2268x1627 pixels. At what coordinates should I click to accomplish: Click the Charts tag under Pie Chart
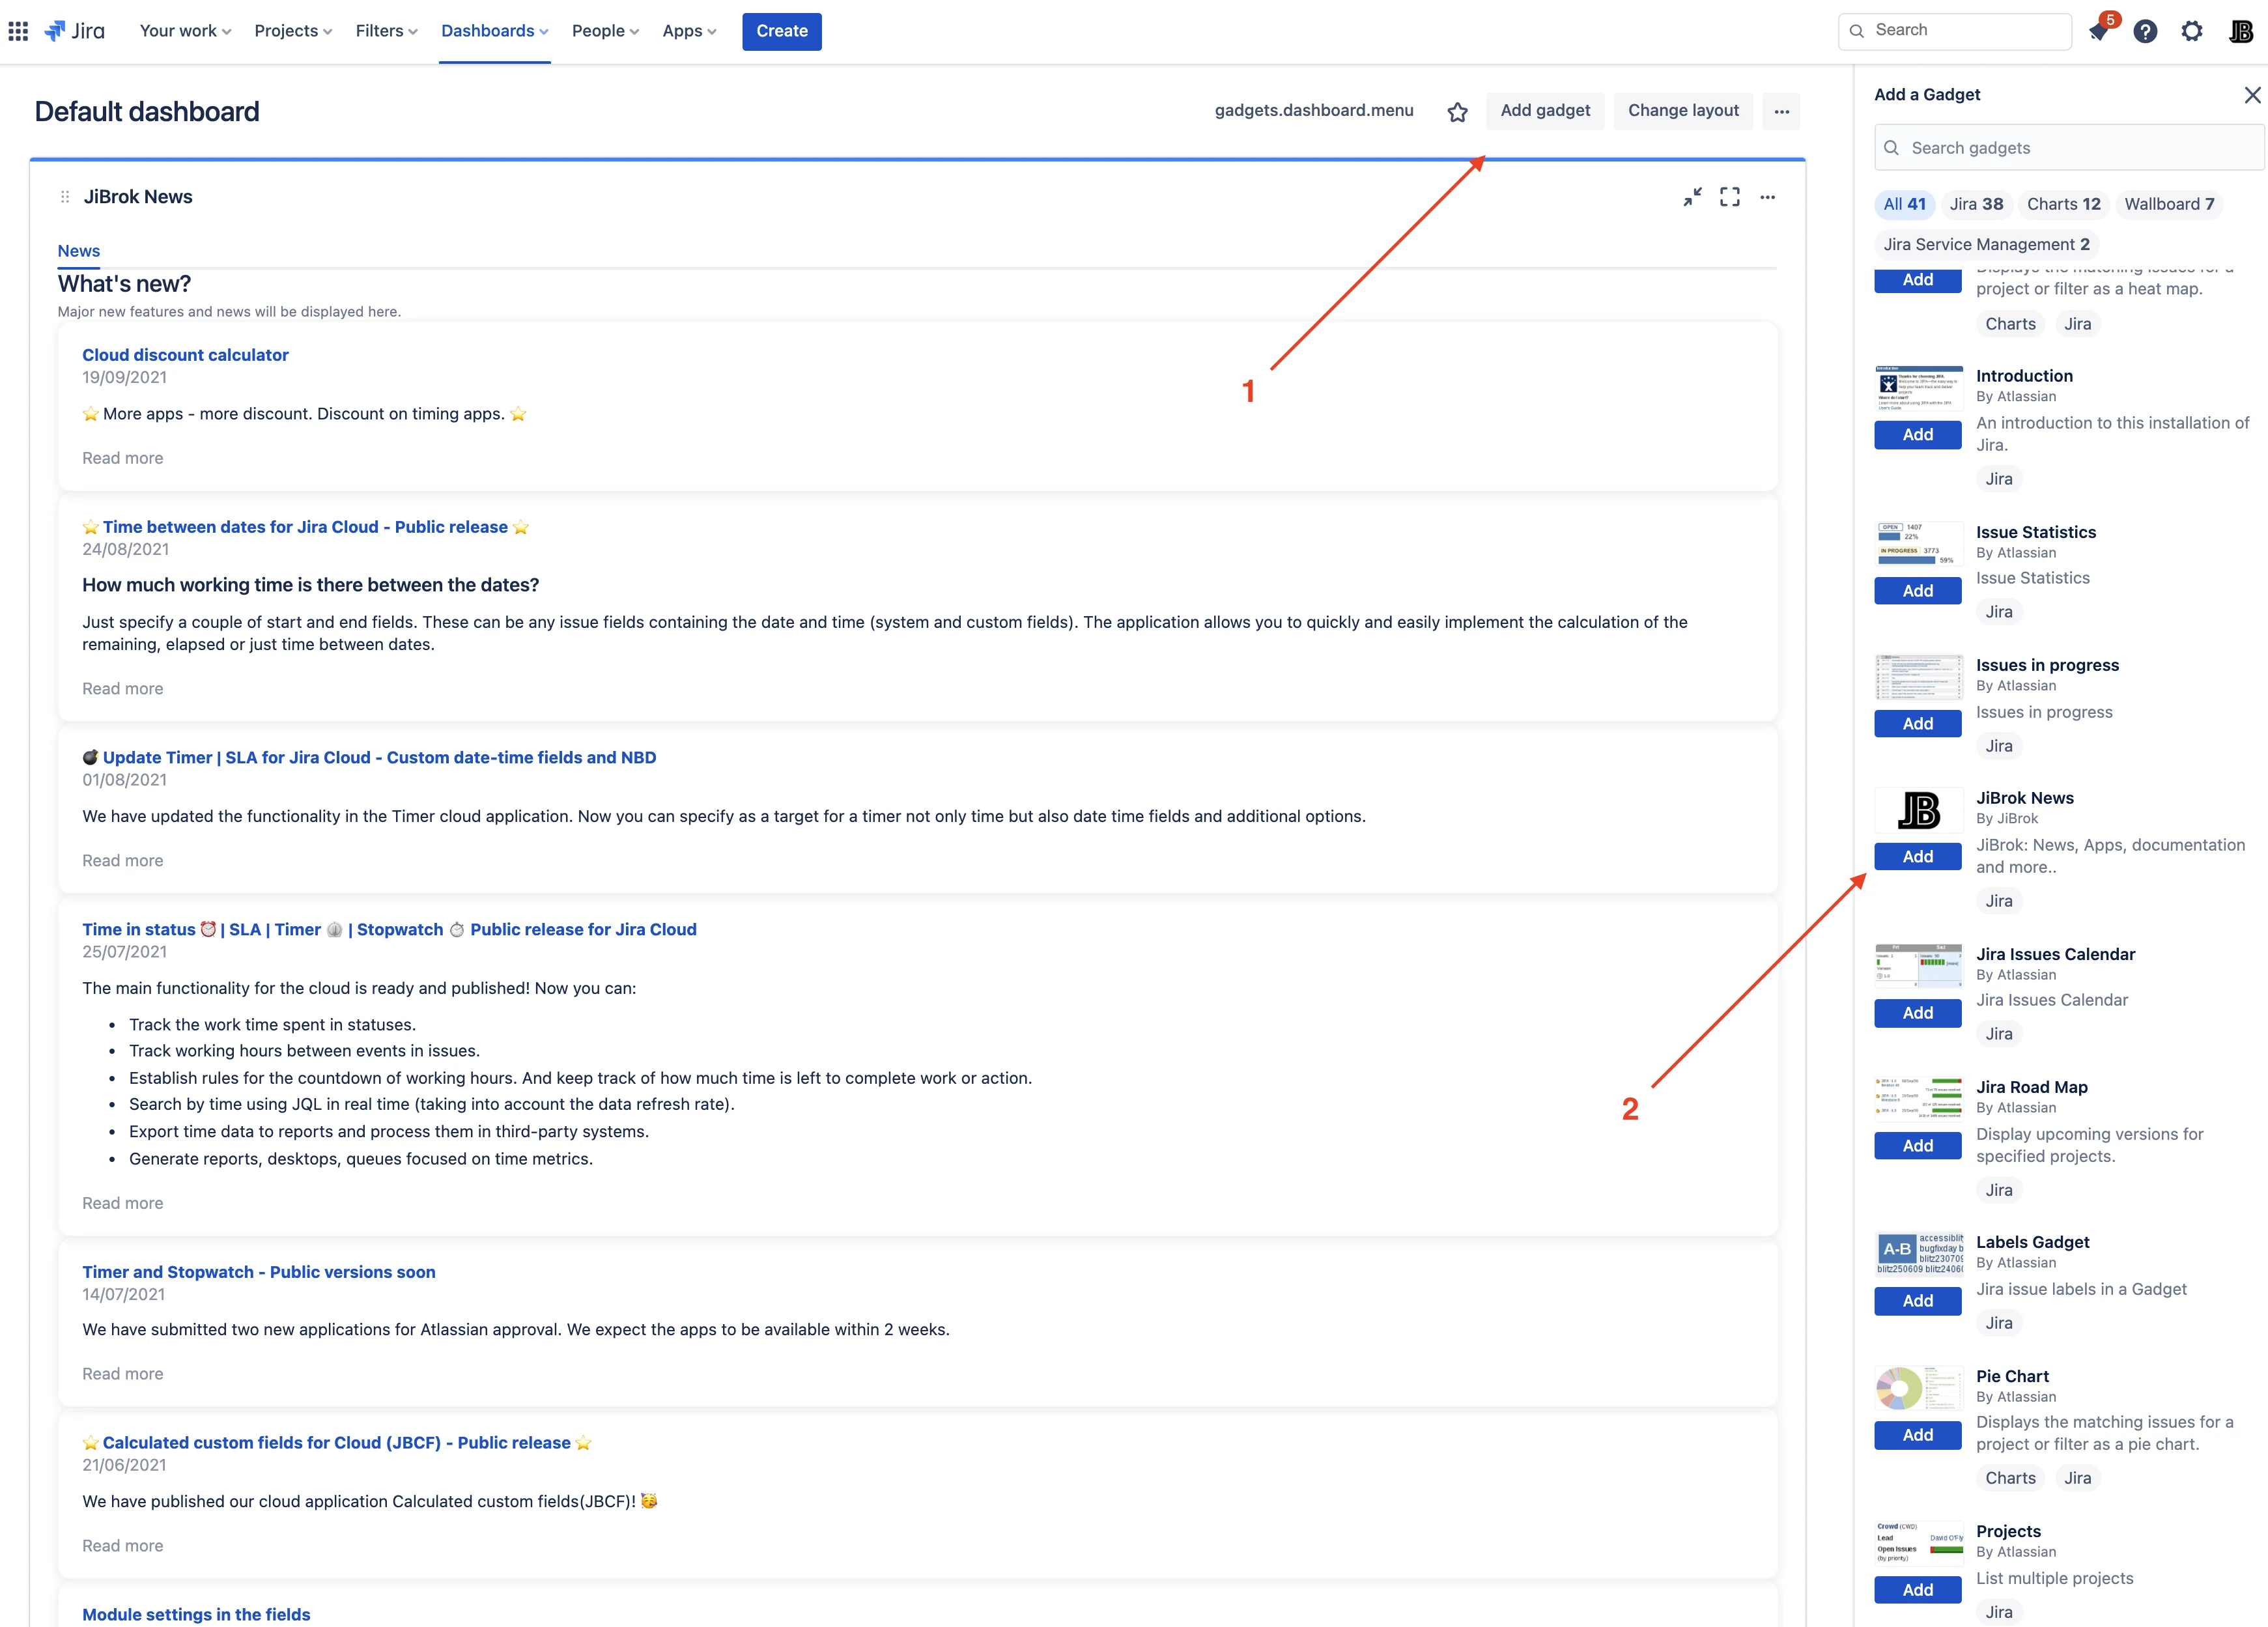pos(2010,1478)
